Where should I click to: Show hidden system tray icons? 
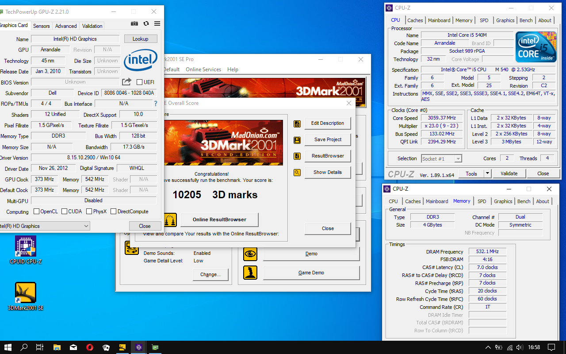488,347
